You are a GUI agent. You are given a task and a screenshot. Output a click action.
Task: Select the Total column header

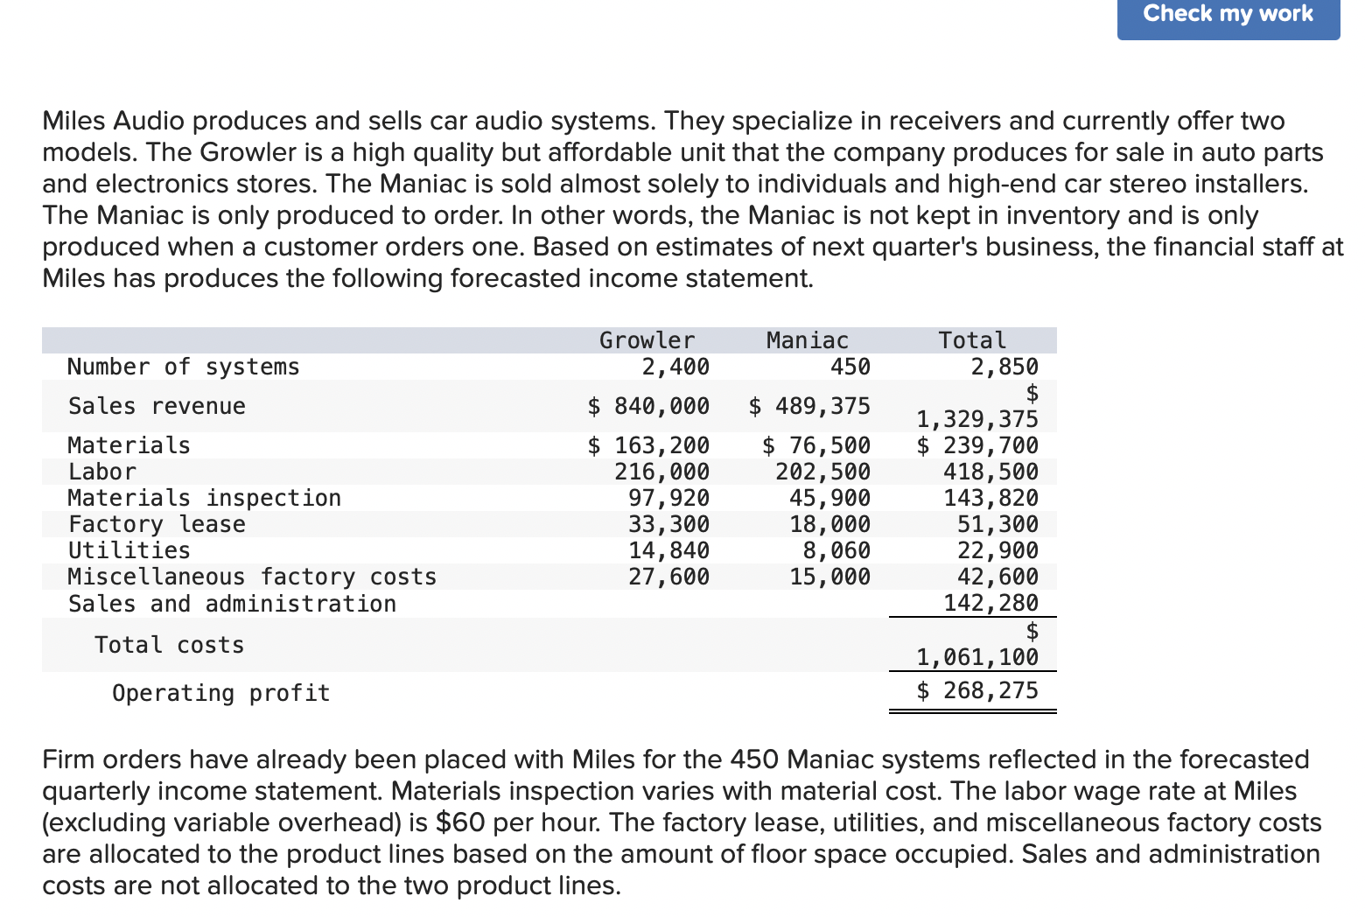point(972,339)
